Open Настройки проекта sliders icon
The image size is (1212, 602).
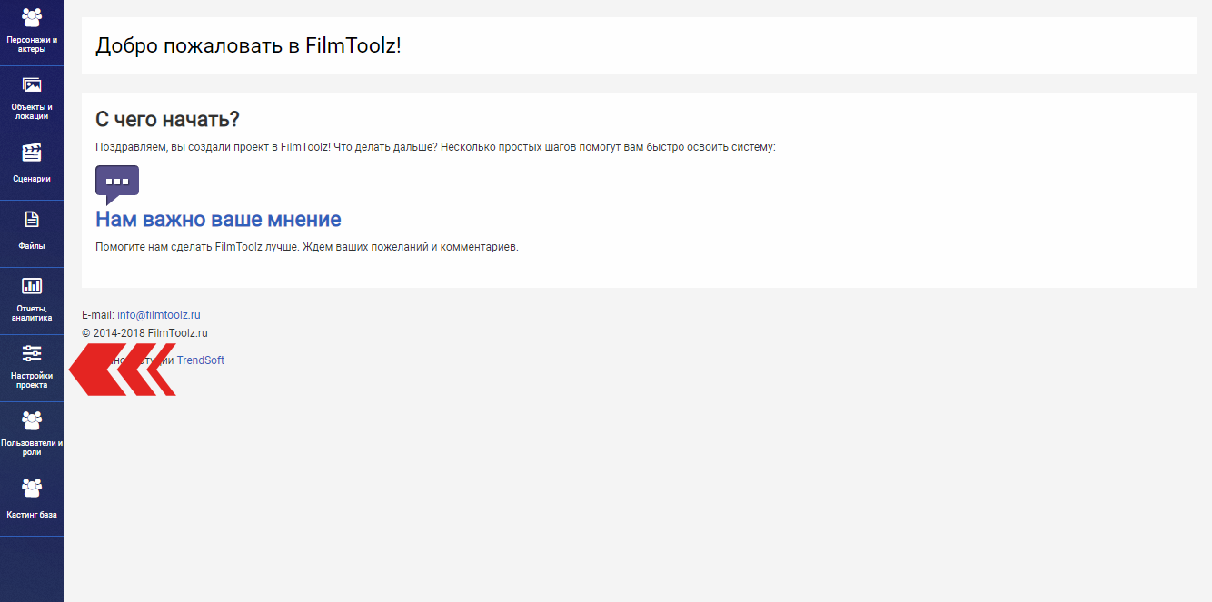(x=32, y=353)
